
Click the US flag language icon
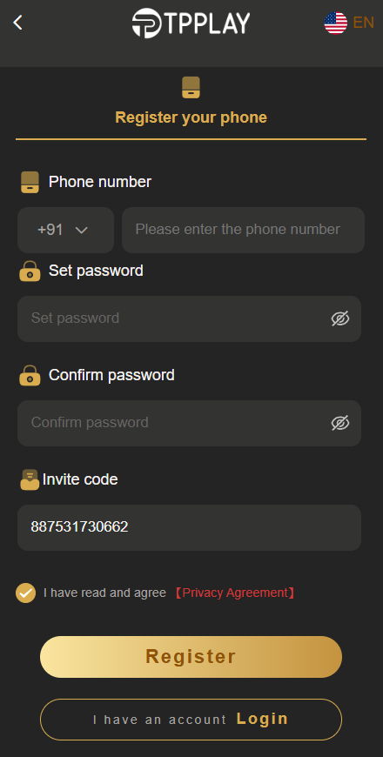[x=336, y=23]
